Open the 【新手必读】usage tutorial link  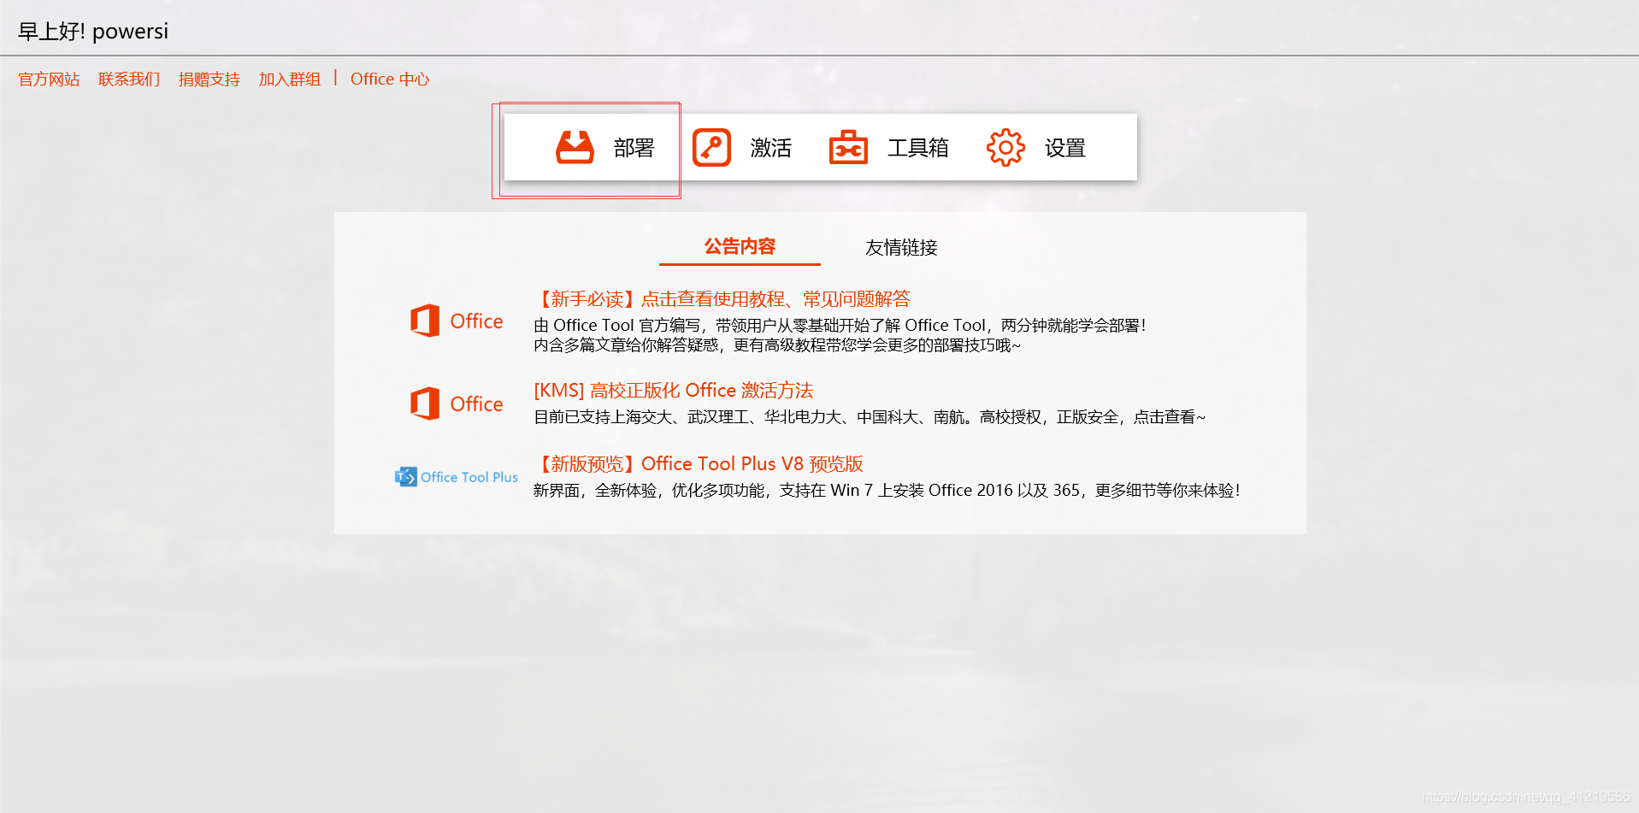coord(722,298)
